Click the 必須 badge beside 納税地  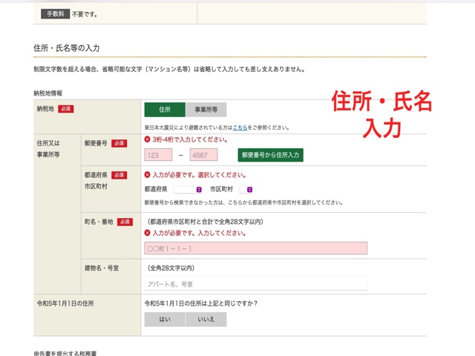click(66, 109)
